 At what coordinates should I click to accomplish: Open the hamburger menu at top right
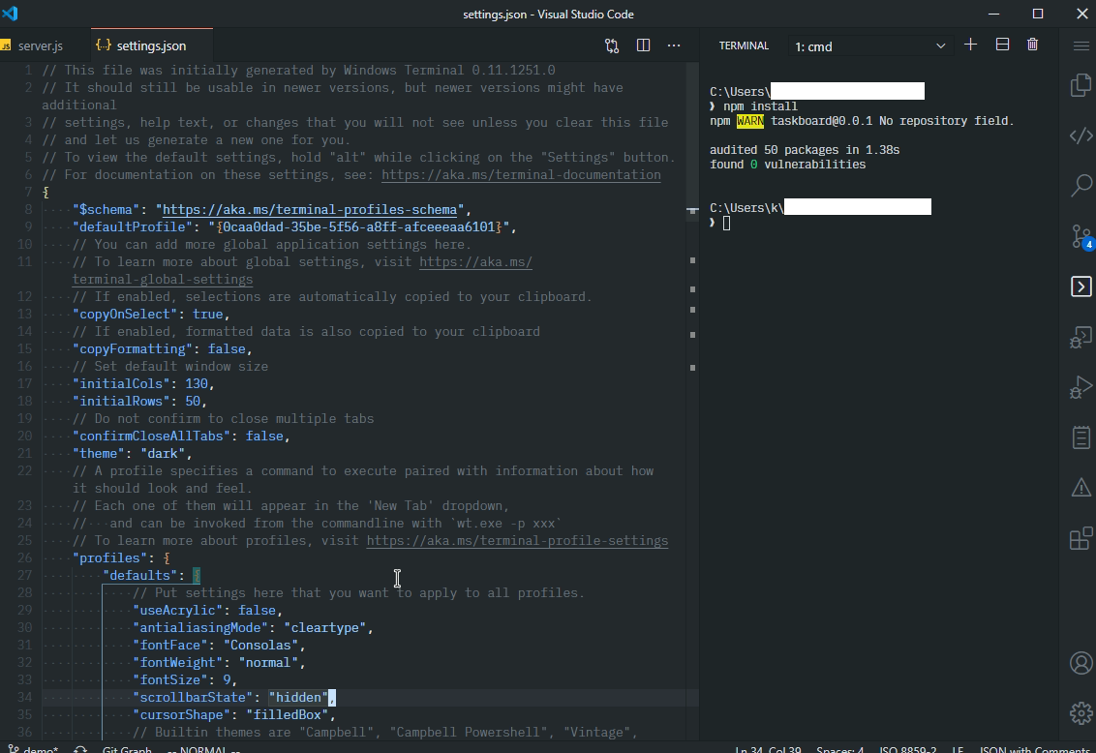point(1081,45)
